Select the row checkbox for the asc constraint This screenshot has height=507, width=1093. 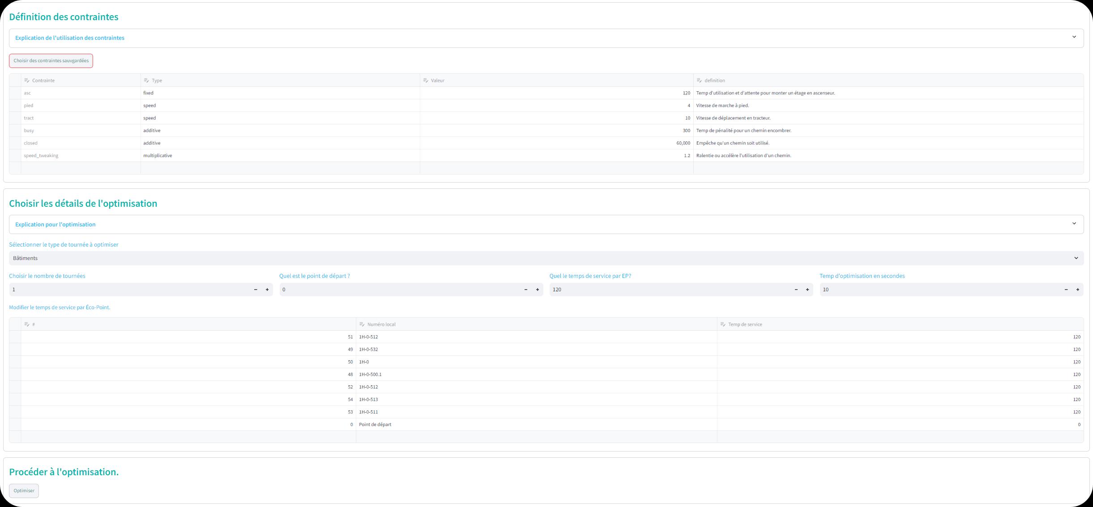[x=15, y=93]
